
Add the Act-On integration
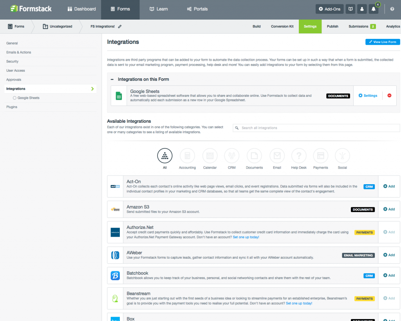(x=389, y=186)
